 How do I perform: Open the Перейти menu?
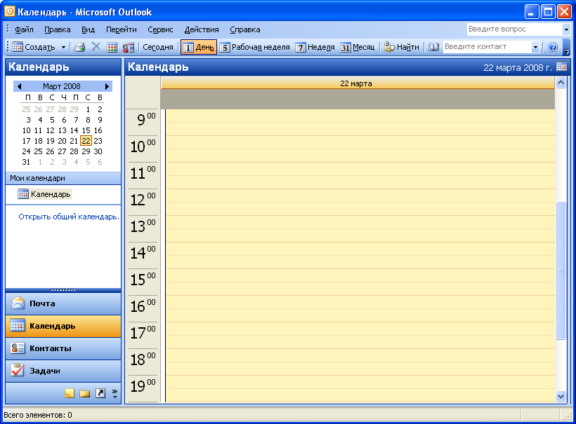(122, 29)
